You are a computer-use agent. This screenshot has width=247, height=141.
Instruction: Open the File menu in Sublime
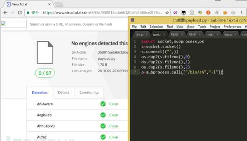[x=134, y=27]
